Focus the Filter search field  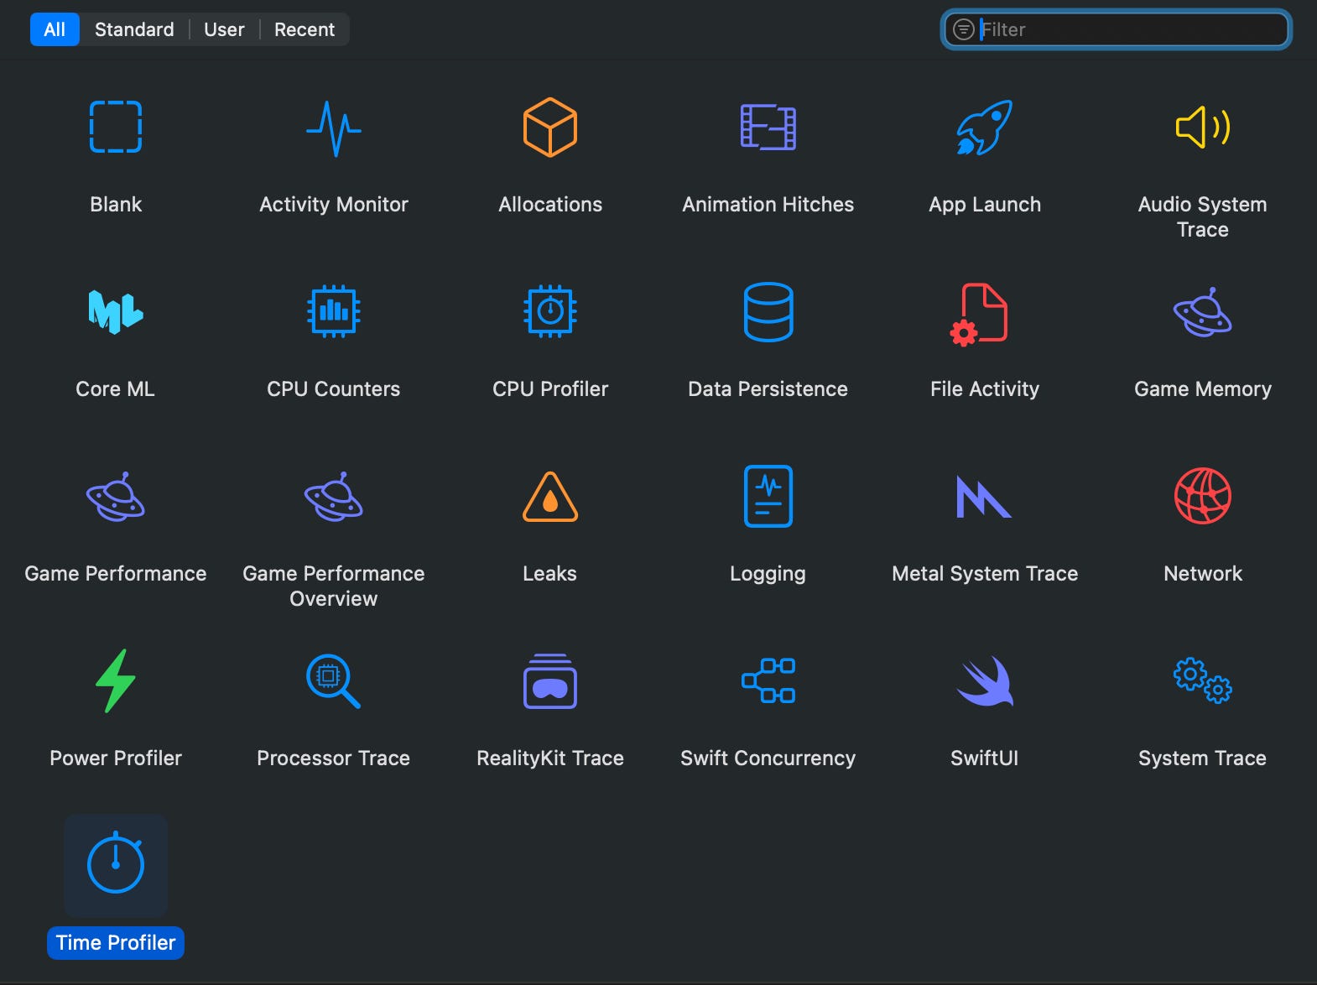click(1117, 29)
